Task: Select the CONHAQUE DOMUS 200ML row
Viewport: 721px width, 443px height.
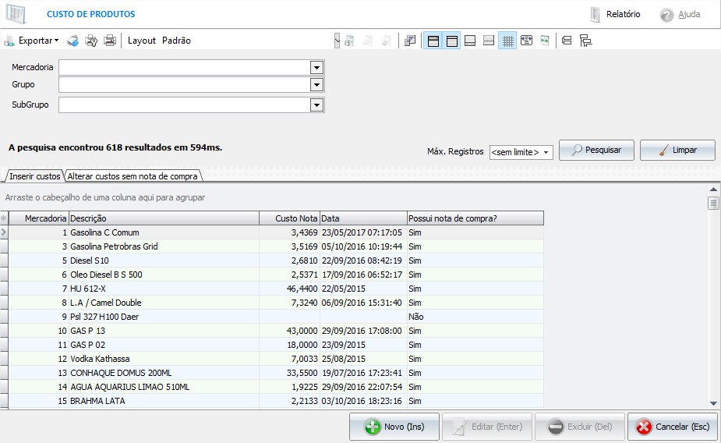Action: coord(276,373)
